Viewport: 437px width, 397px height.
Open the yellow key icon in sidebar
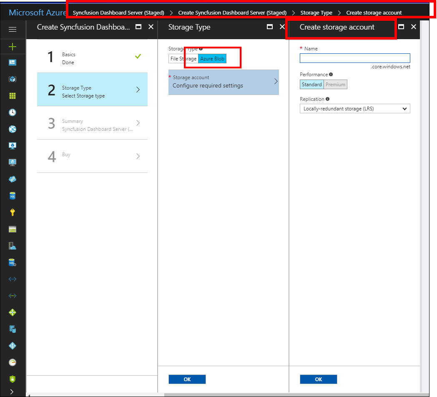coord(13,212)
